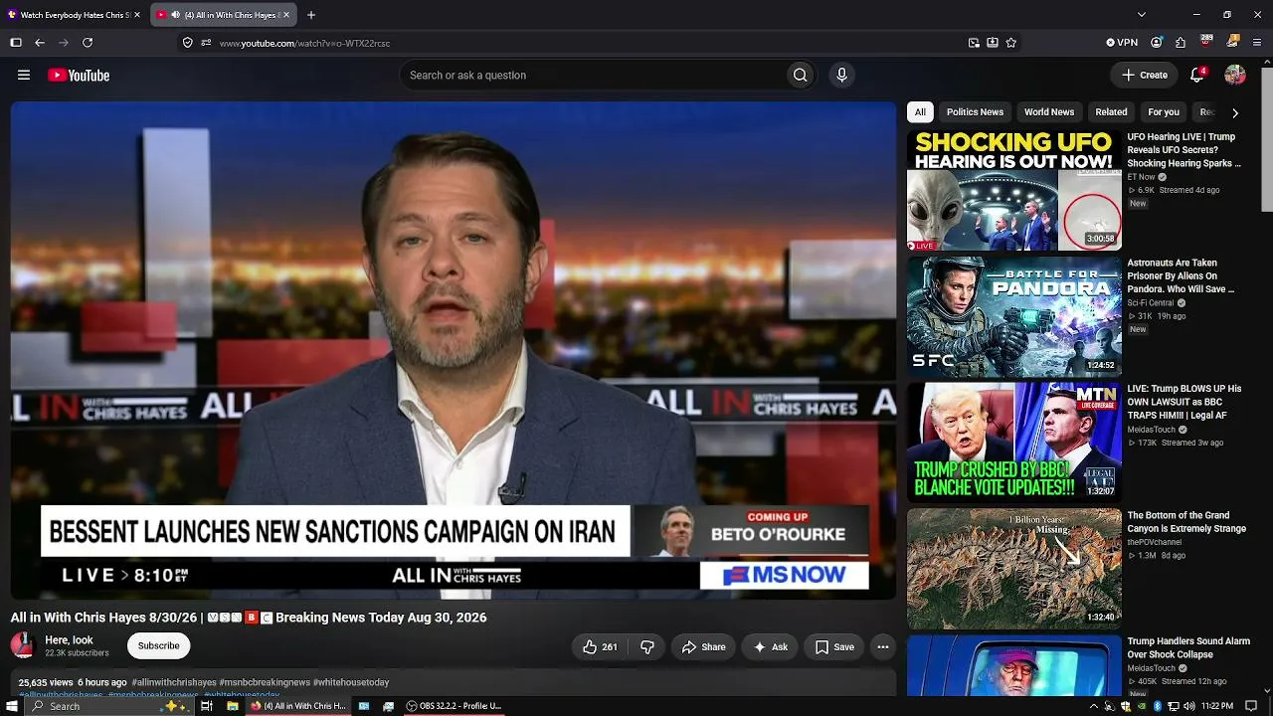Screen dimensions: 1273x716
Task: Switch to Watch Everybody Hates Chris tab
Action: point(75,15)
